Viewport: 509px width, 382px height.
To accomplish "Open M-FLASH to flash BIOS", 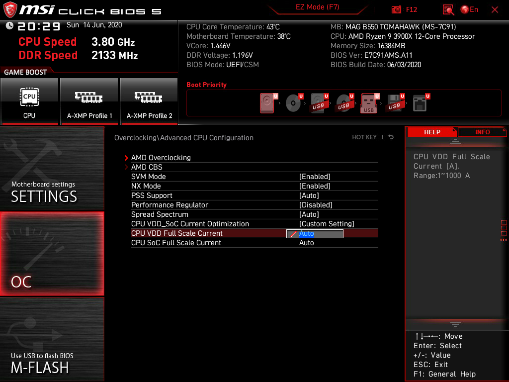I will pyautogui.click(x=52, y=339).
